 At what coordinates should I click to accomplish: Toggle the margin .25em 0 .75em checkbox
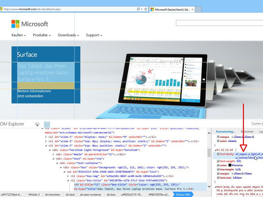218,174
